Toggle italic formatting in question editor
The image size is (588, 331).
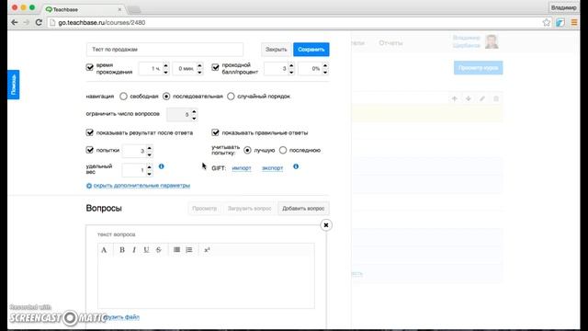134,250
